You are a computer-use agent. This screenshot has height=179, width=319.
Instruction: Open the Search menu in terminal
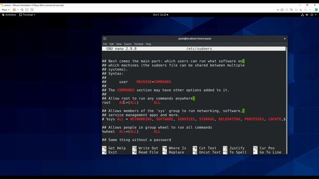128,44
